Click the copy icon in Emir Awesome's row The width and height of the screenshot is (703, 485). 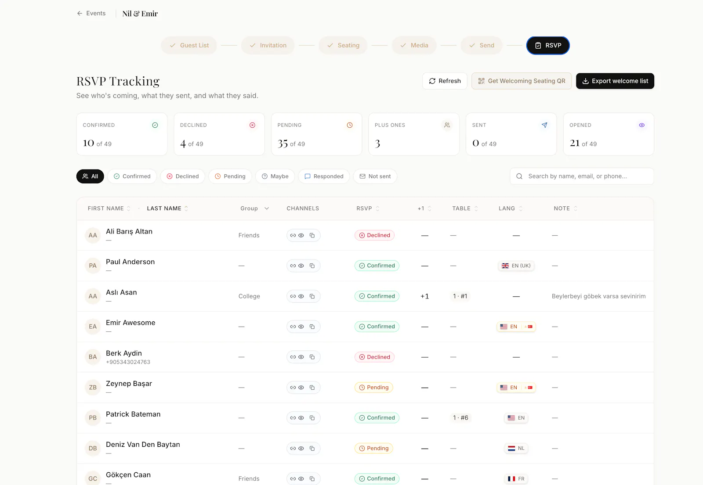tap(312, 327)
